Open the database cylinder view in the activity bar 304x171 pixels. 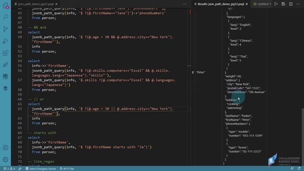(x=5, y=88)
